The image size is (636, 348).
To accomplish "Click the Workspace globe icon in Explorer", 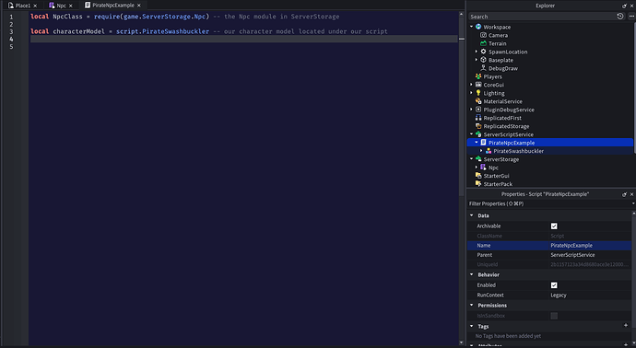I will point(478,27).
